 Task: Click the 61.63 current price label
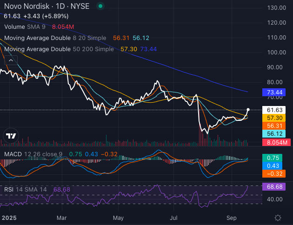pyautogui.click(x=274, y=110)
